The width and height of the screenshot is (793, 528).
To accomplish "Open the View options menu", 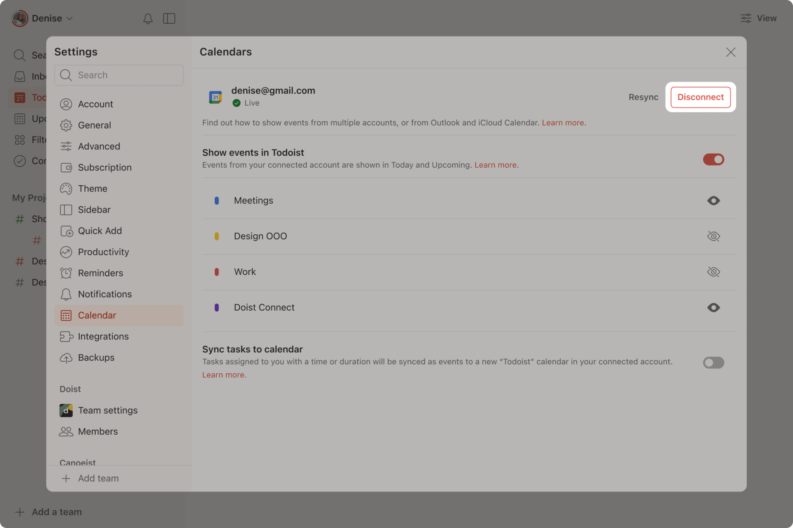I will tap(758, 18).
